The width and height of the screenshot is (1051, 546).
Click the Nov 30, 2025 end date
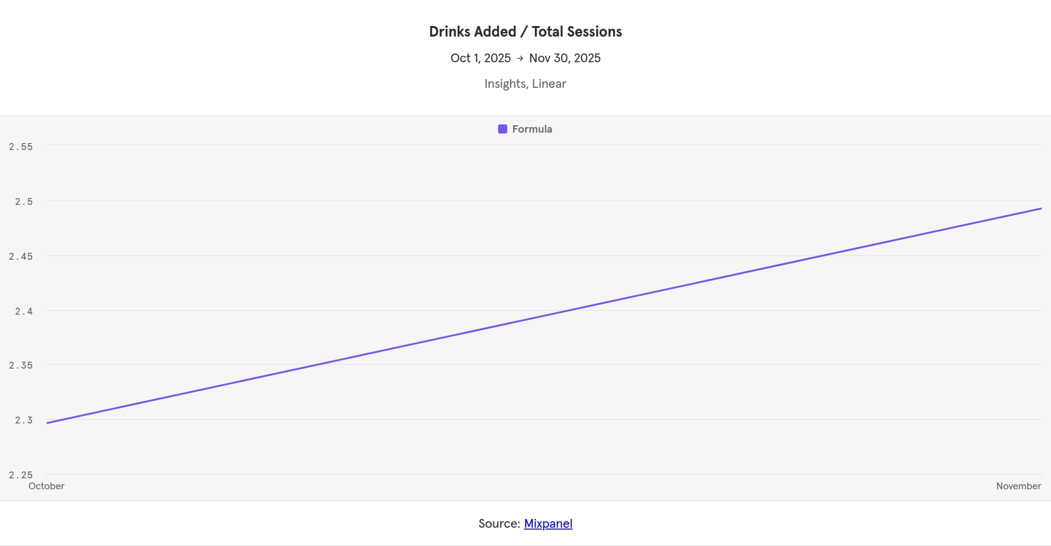[x=564, y=58]
